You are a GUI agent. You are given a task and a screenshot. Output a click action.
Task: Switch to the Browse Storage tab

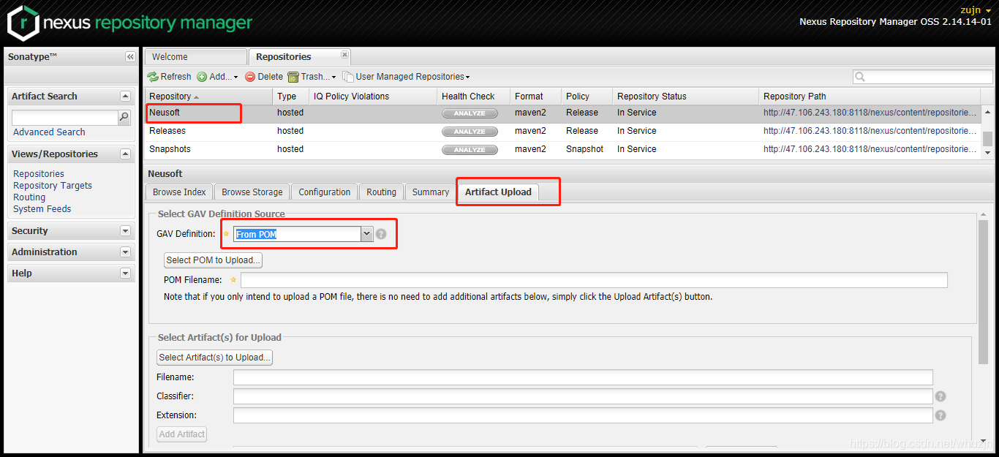point(252,192)
